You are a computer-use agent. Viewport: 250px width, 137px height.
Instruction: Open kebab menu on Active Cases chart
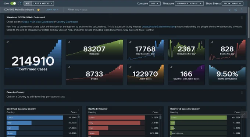(160, 68)
